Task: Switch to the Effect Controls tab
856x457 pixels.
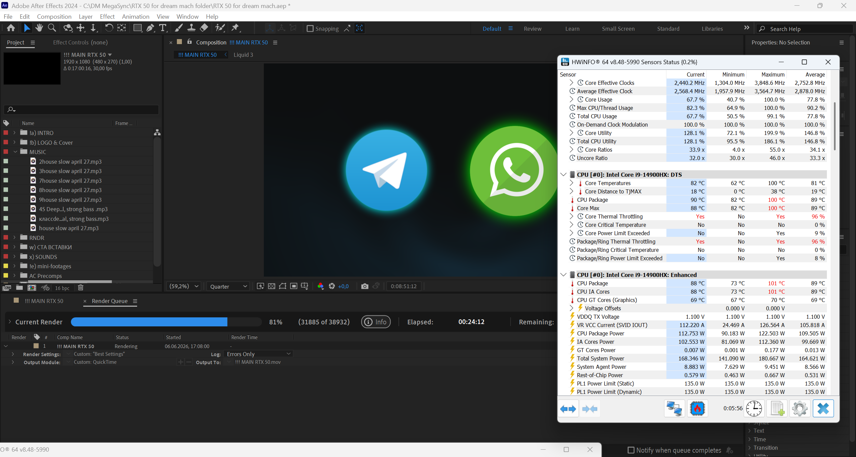Action: tap(80, 42)
